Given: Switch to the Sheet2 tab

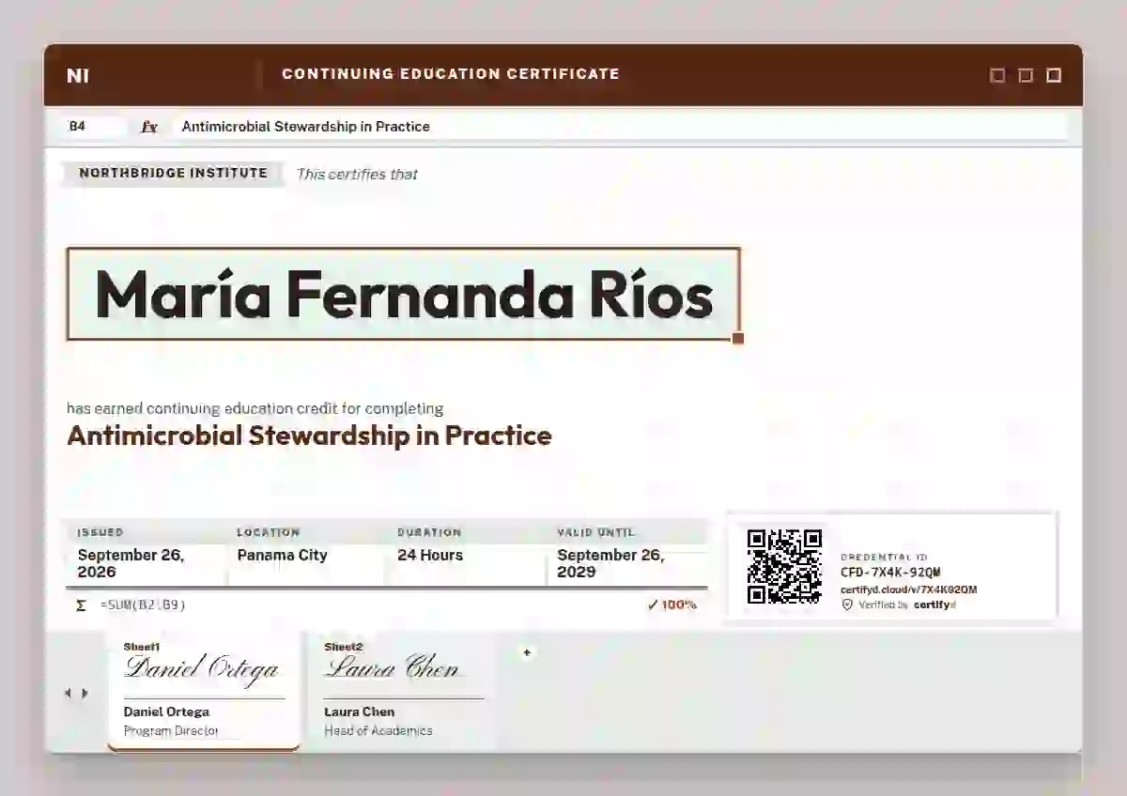Looking at the screenshot, I should point(404,690).
